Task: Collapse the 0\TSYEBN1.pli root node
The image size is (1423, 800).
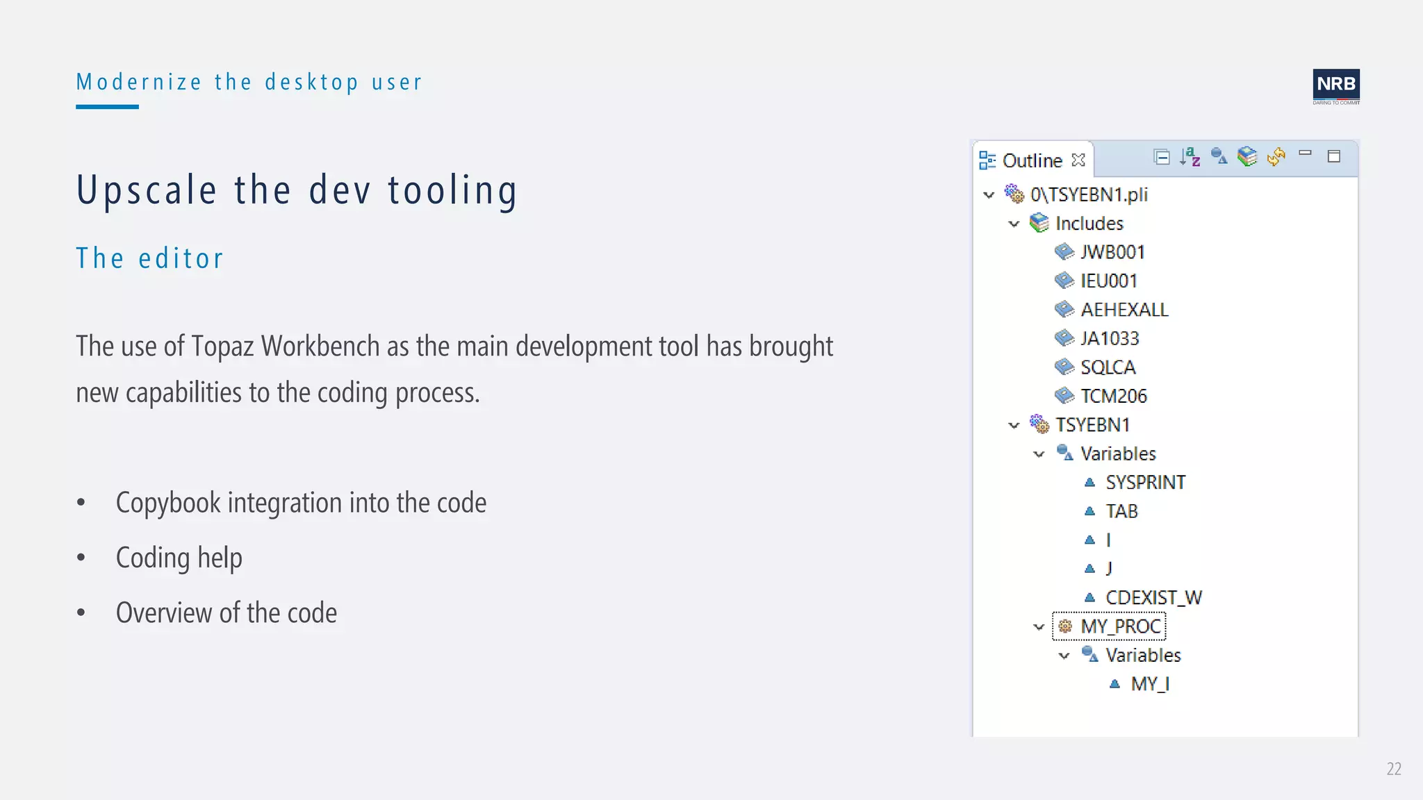Action: (x=989, y=195)
